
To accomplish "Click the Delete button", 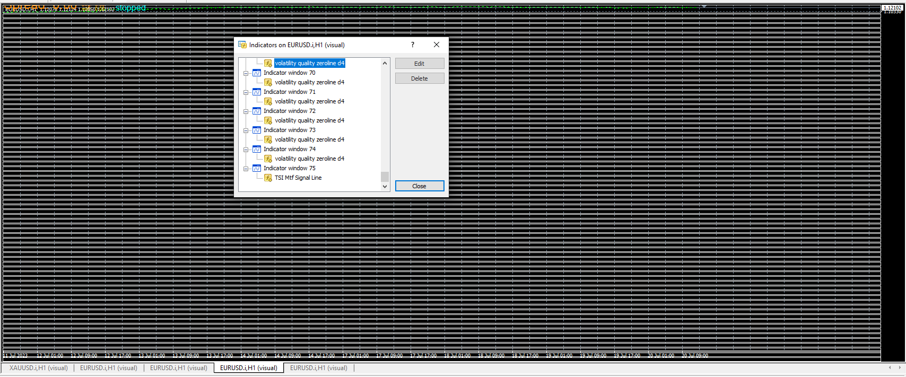I will (x=420, y=78).
